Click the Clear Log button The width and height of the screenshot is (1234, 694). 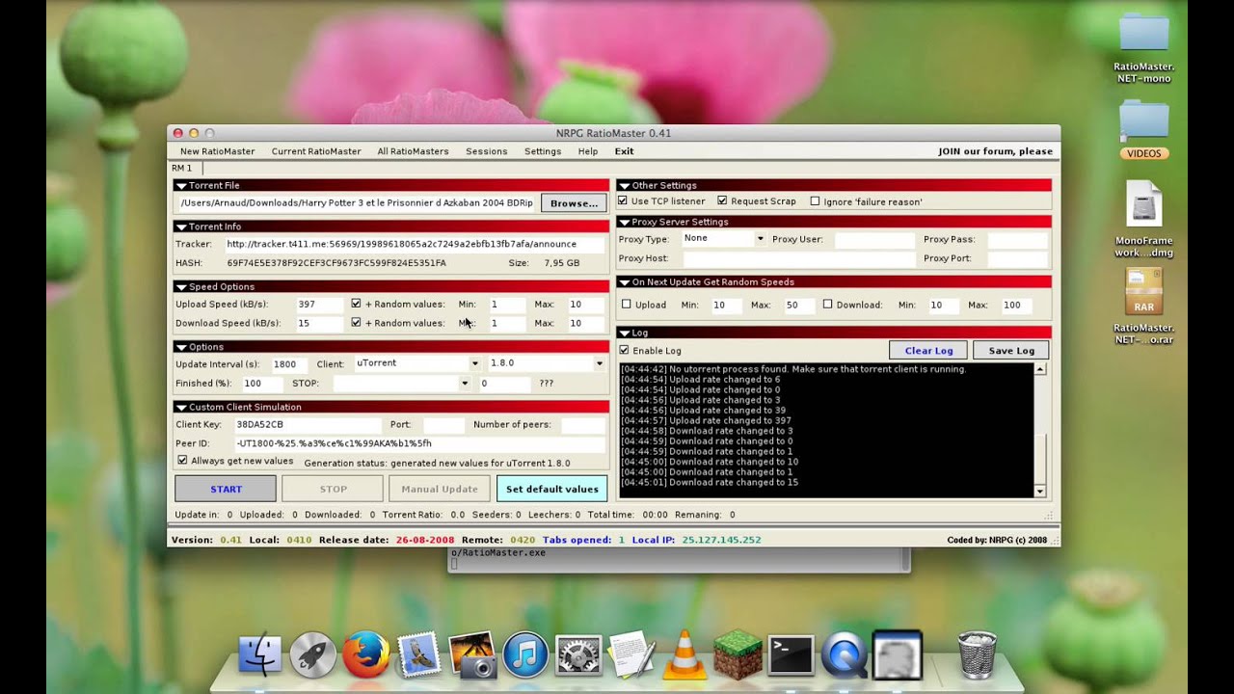tap(928, 351)
